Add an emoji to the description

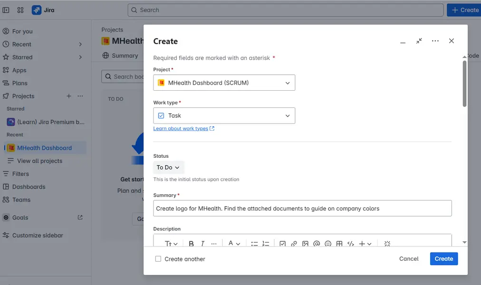(x=328, y=244)
